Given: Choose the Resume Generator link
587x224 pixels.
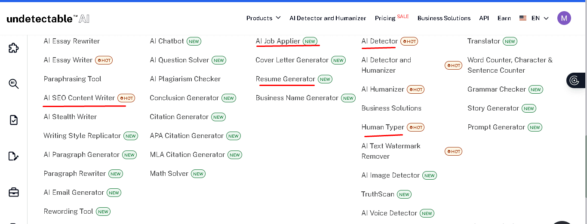Looking at the screenshot, I should (x=285, y=79).
